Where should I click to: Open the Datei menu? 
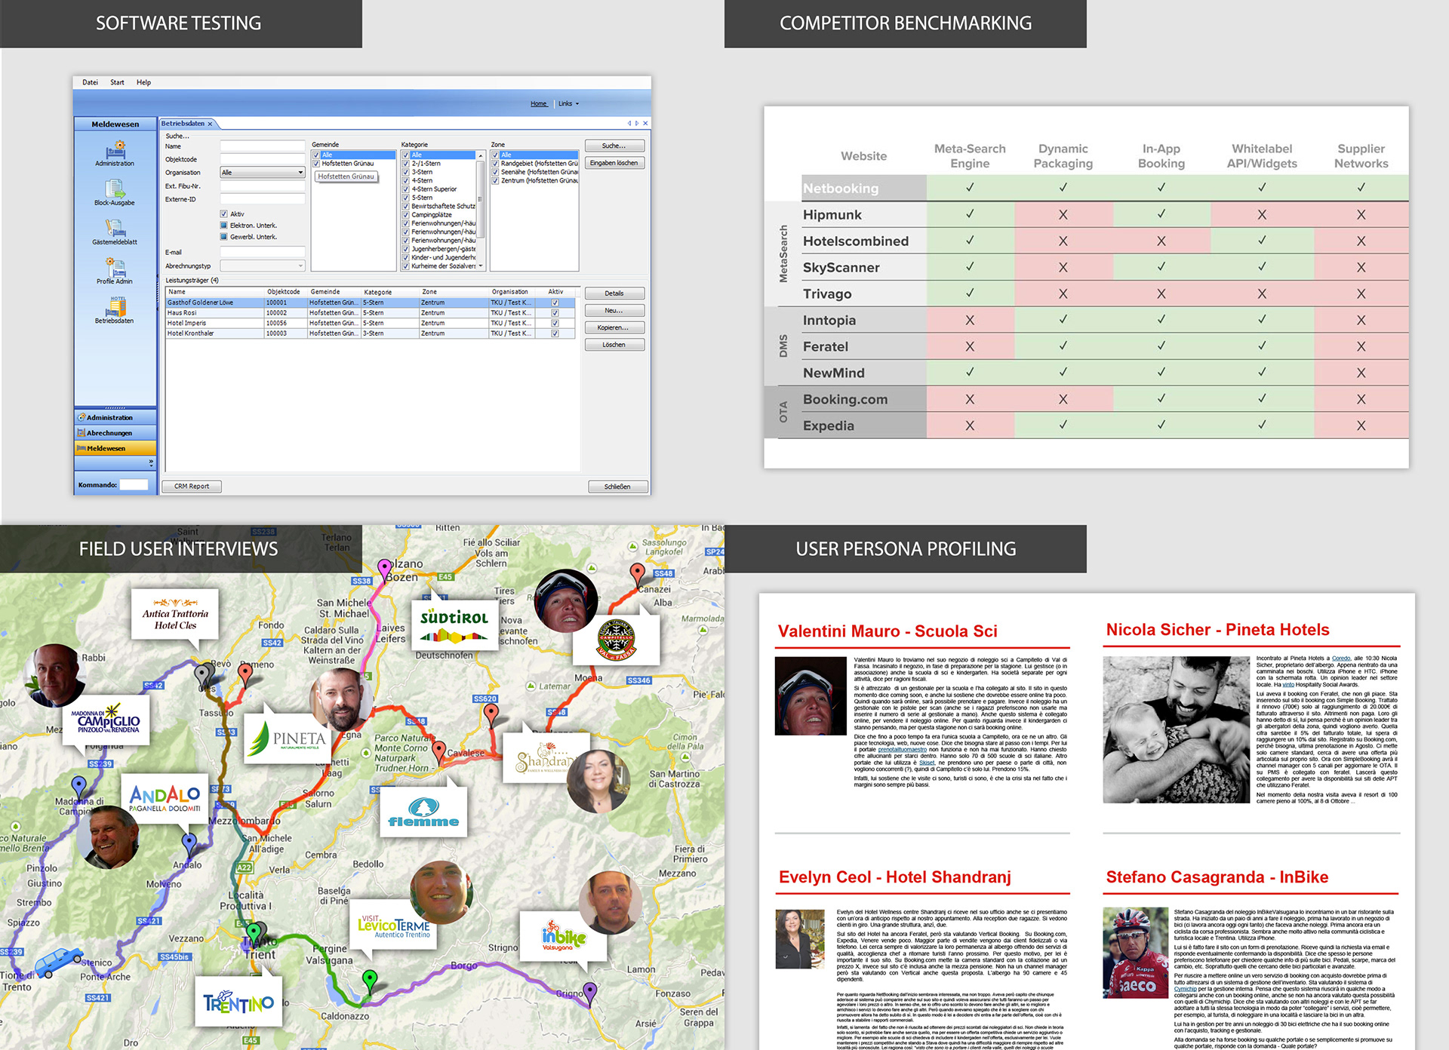[x=90, y=82]
